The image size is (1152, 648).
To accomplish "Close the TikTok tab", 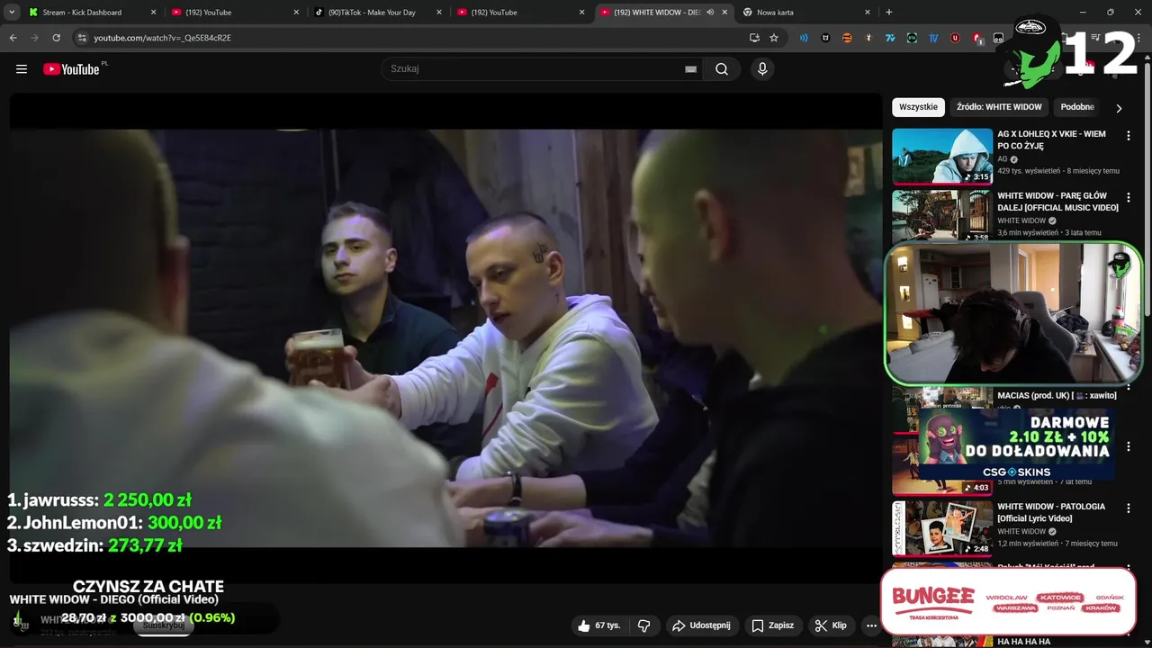I will (439, 12).
